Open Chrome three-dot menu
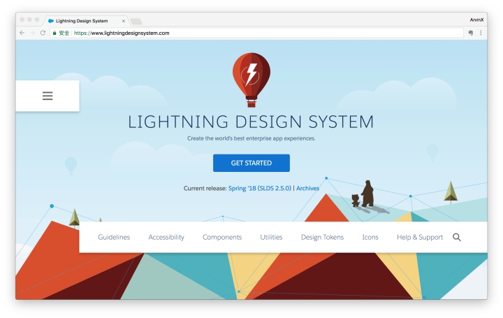Screen dimensions: 503x318 [481, 33]
